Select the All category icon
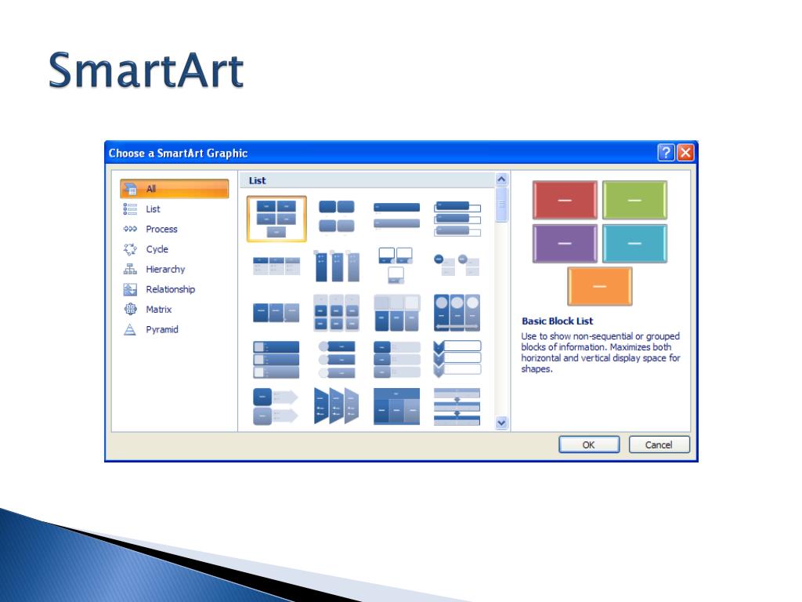 coord(131,188)
